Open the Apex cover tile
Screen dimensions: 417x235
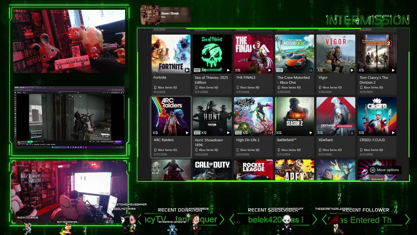pos(295,170)
